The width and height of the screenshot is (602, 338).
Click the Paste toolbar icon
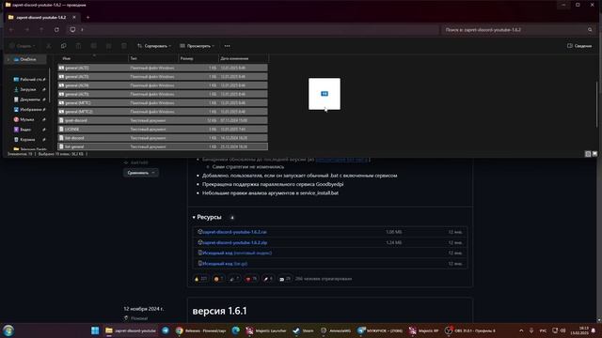[78, 46]
